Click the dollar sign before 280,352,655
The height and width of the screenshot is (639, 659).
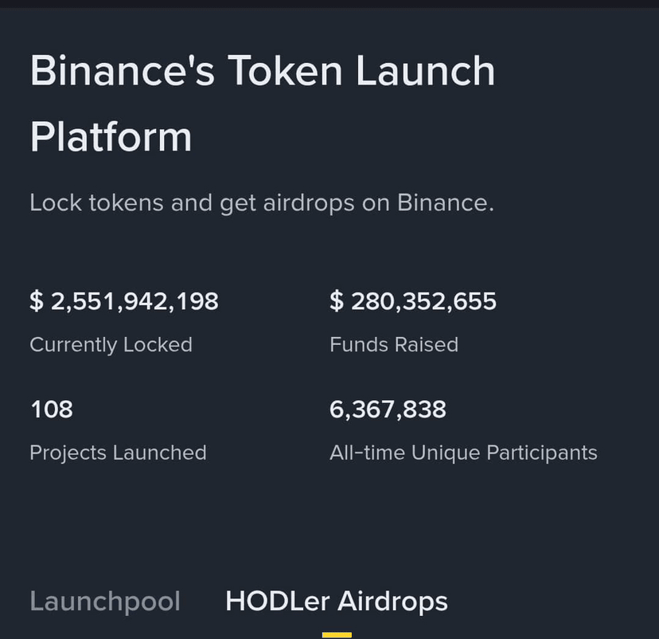point(337,301)
